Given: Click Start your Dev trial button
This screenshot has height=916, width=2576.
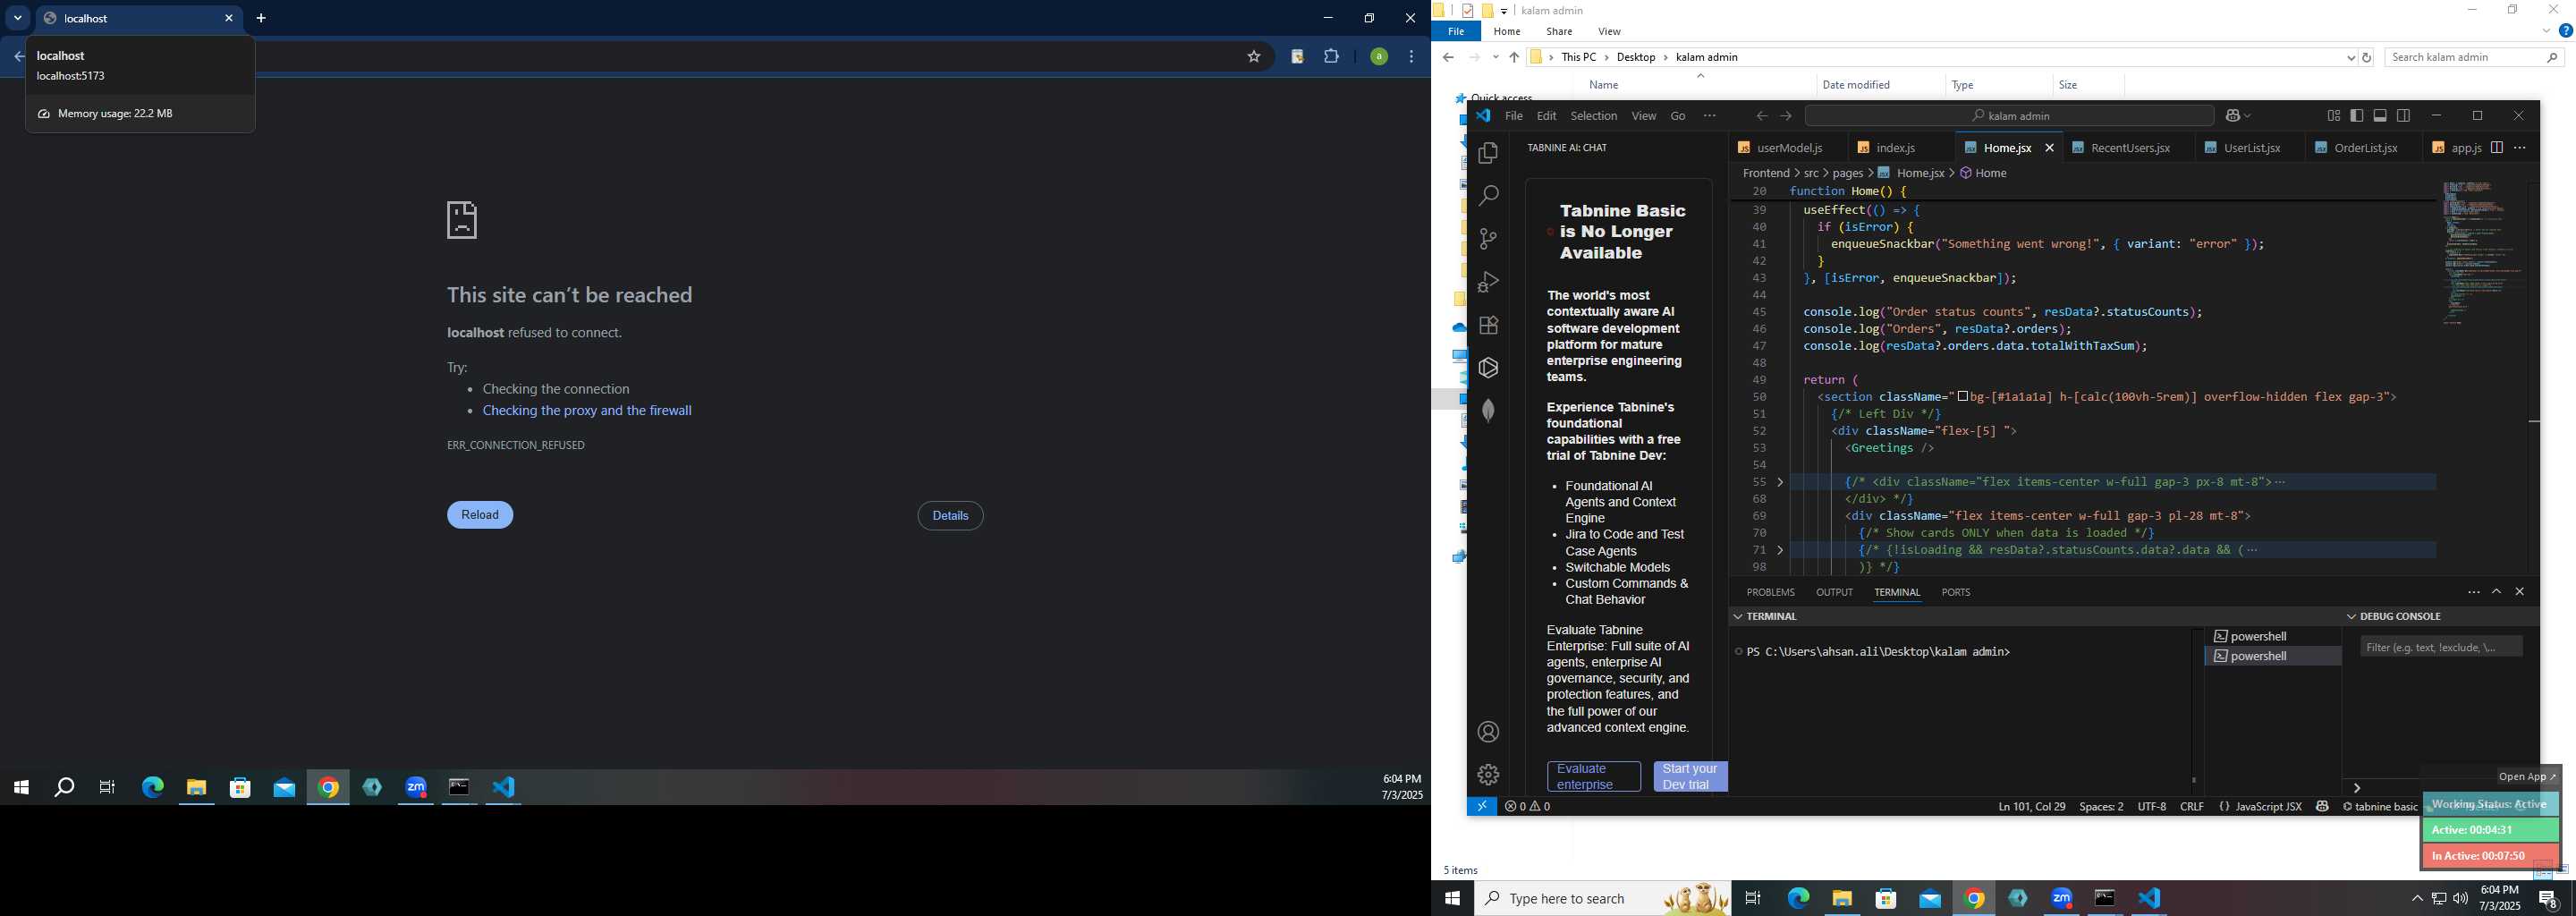Looking at the screenshot, I should pyautogui.click(x=1690, y=777).
